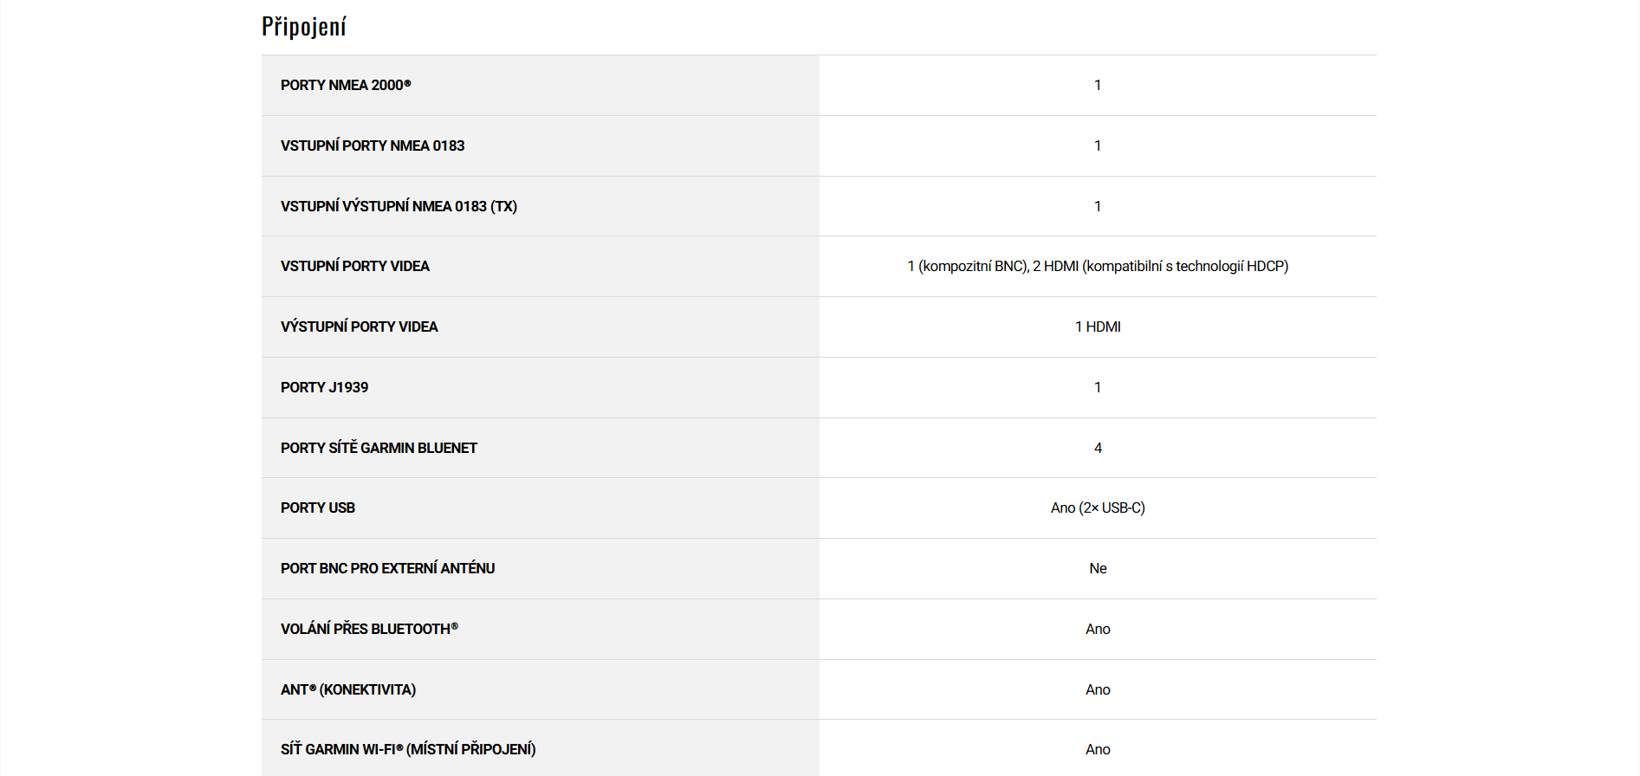Click the PORTY SÍTĚ GARMIN BLUENET label
The height and width of the screenshot is (776, 1640).
coord(379,448)
